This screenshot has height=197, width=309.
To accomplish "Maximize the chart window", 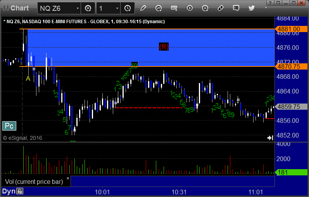I will tap(293, 3).
